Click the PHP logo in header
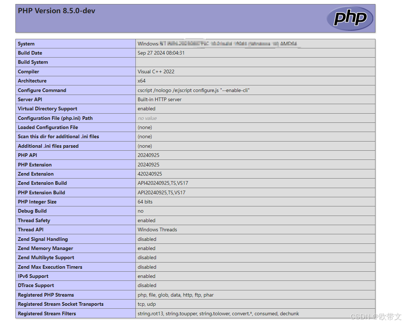This screenshot has width=403, height=323. coord(350,18)
